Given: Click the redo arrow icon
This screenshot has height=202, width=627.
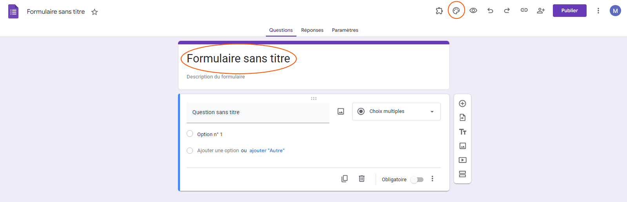Looking at the screenshot, I should point(507,11).
